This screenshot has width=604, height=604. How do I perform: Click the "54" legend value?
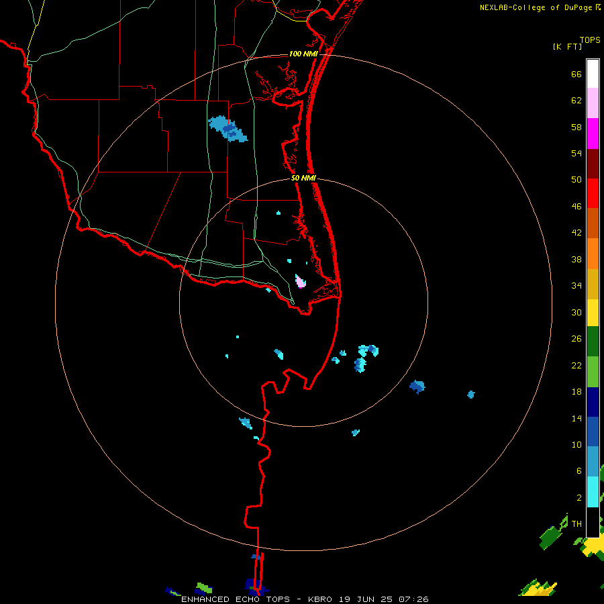[576, 153]
